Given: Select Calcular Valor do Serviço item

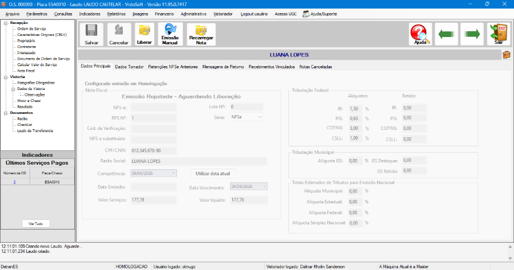Looking at the screenshot, I should [x=37, y=65].
